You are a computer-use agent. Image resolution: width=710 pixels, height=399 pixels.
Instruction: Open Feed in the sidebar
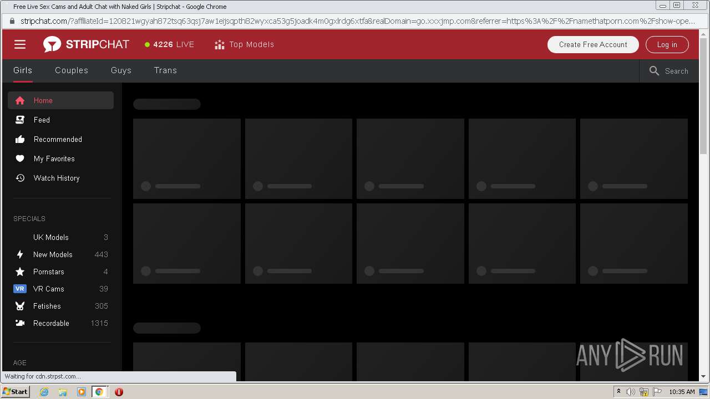click(x=60, y=120)
